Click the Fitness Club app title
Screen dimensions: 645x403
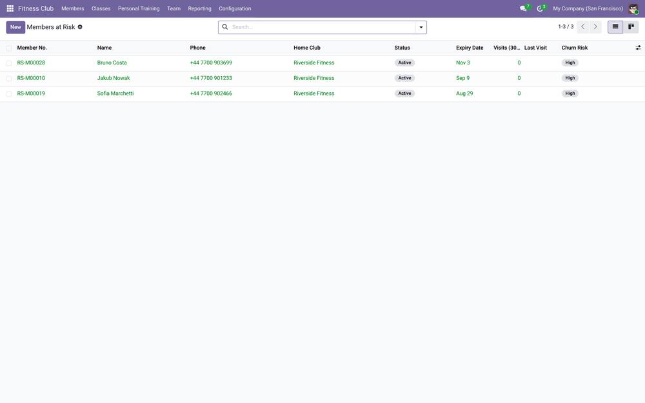point(35,8)
